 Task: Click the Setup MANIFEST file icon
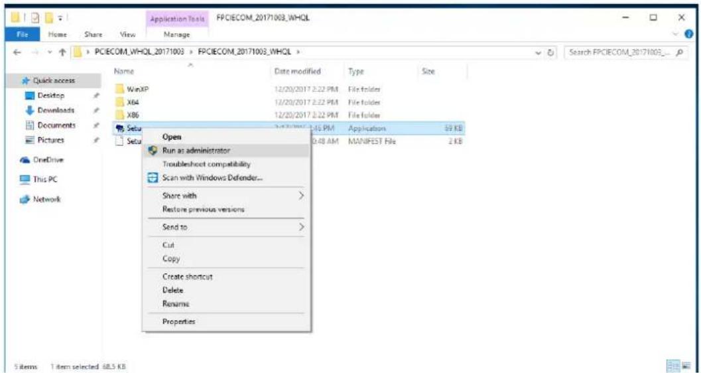click(119, 141)
